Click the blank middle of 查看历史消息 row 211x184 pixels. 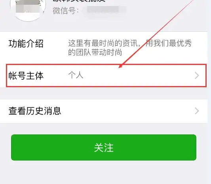[128, 111]
